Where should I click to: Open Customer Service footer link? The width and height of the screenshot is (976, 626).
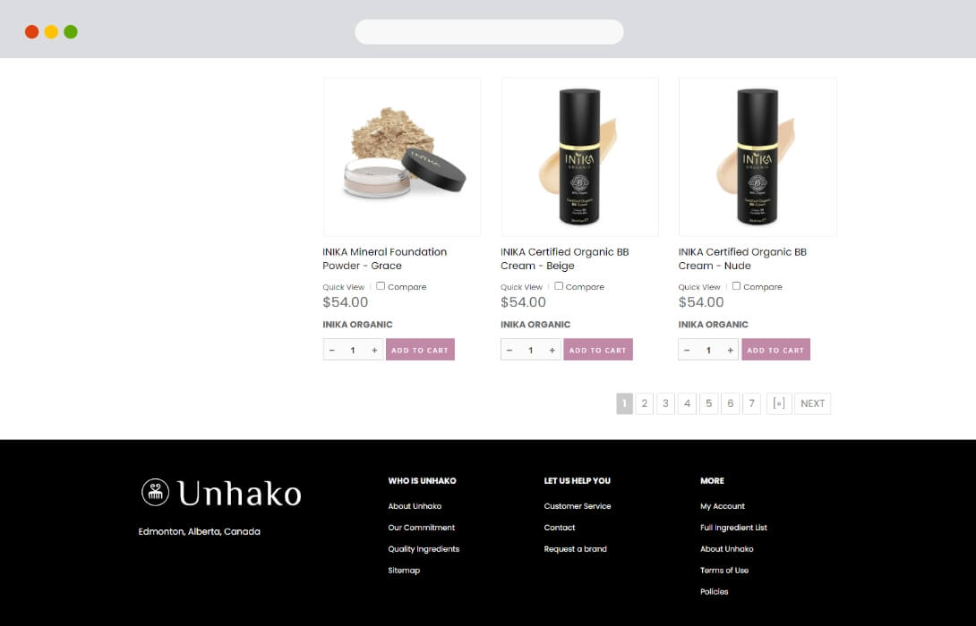pos(577,506)
